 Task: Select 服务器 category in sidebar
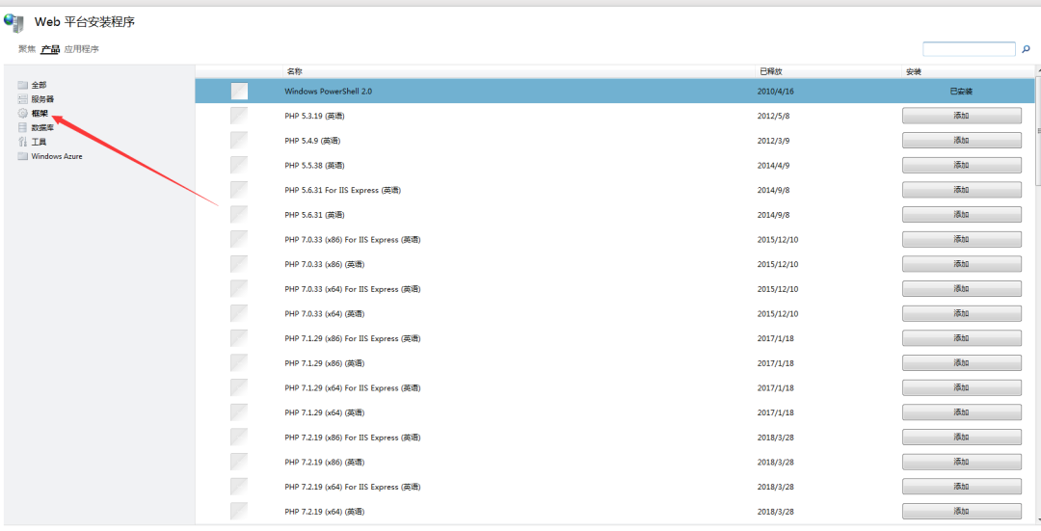[x=42, y=99]
